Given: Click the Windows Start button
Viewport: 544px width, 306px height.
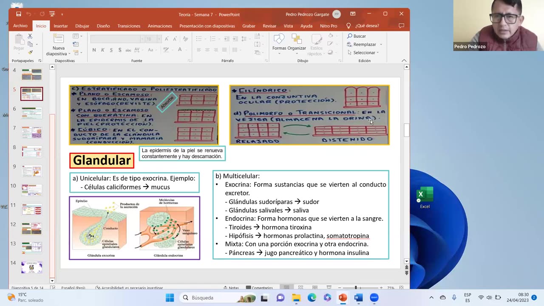Looking at the screenshot, I should click(170, 297).
